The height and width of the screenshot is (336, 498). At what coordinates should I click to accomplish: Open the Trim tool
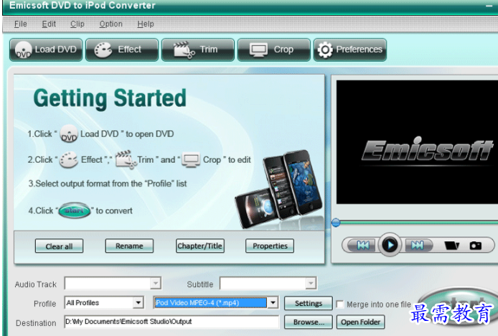click(198, 50)
